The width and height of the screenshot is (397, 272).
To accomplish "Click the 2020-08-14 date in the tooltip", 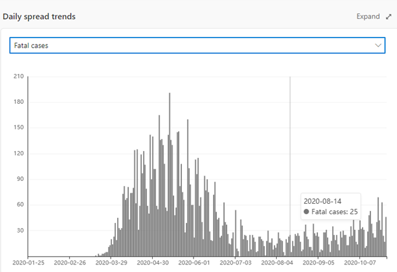I will pos(323,201).
